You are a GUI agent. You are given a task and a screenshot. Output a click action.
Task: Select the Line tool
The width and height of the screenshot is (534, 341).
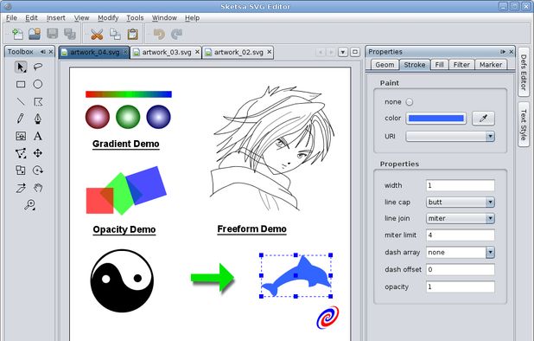coord(21,101)
